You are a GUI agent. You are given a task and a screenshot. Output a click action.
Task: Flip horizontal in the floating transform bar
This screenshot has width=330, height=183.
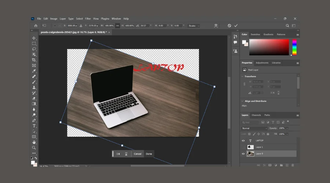(x=118, y=154)
